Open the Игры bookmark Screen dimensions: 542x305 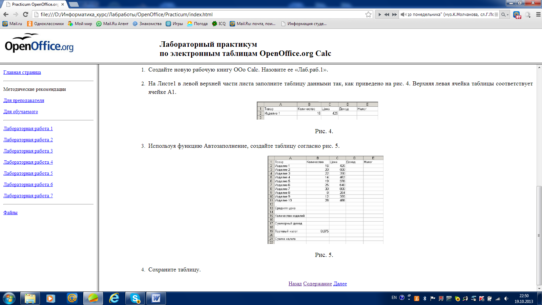pyautogui.click(x=174, y=24)
